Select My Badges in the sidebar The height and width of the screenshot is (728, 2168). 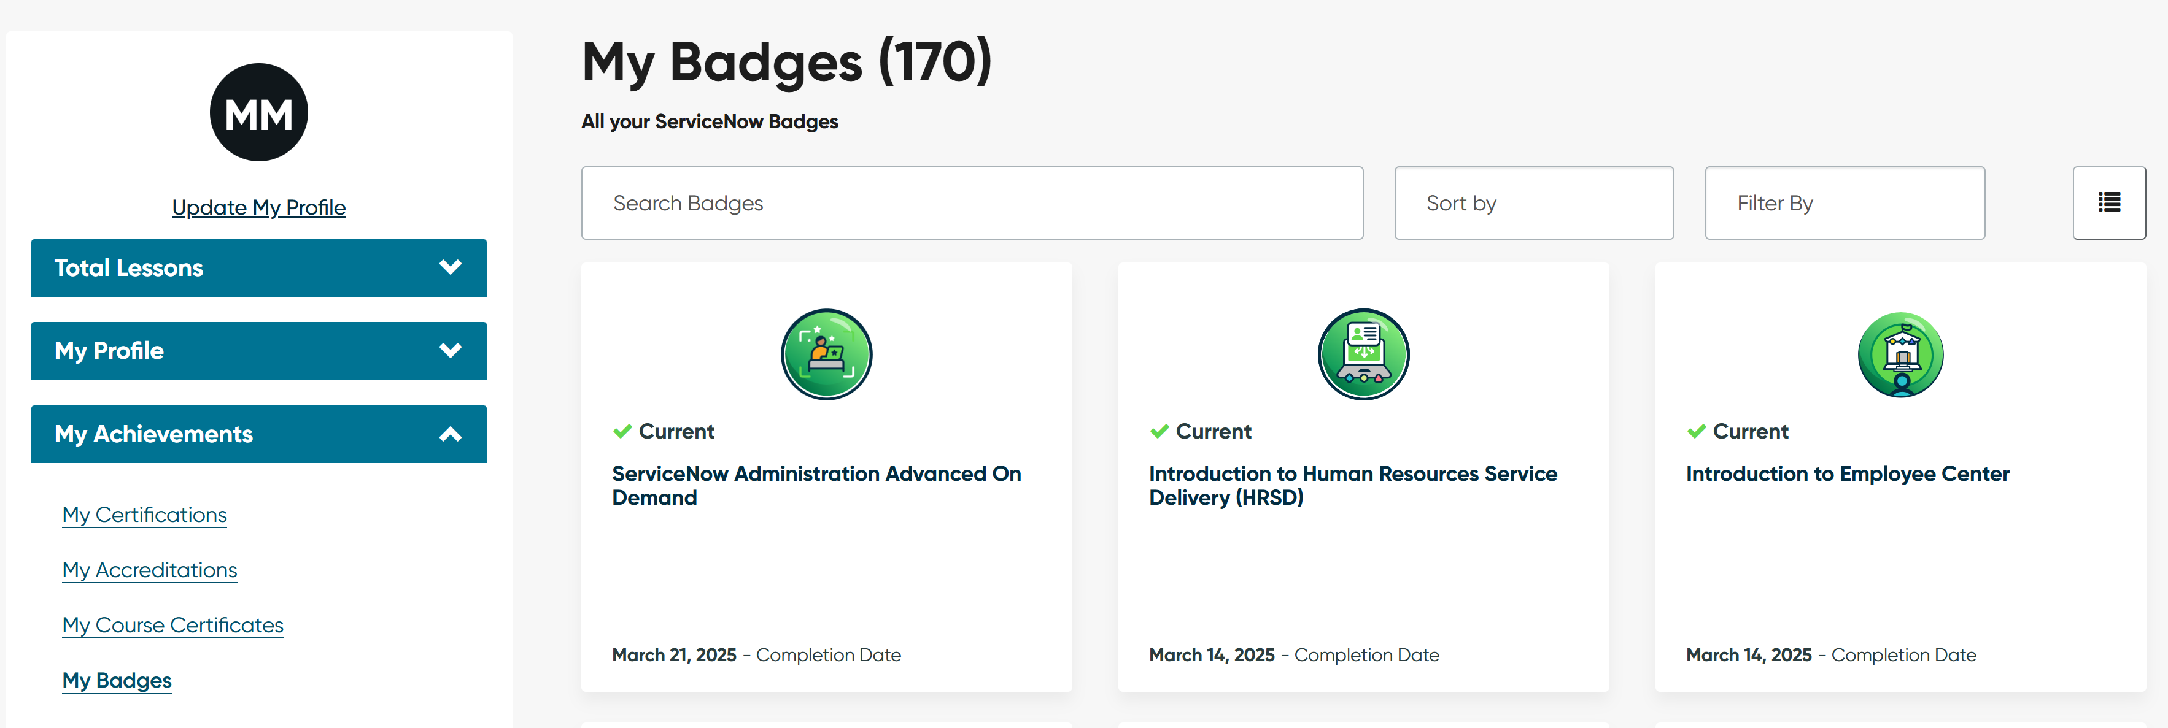117,680
